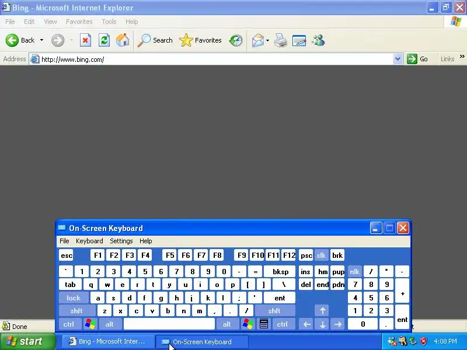Click the right arrow key
The height and width of the screenshot is (350, 467).
(338, 324)
